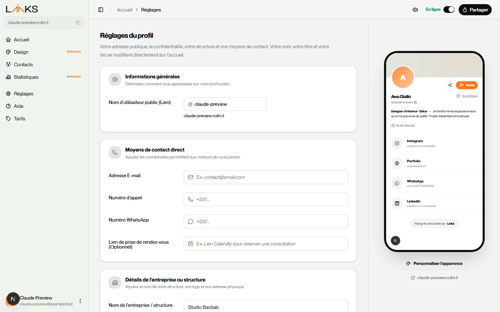Screen dimensions: 500x312
Task: Click the Adresse E-mail input field
Action: coord(266,177)
